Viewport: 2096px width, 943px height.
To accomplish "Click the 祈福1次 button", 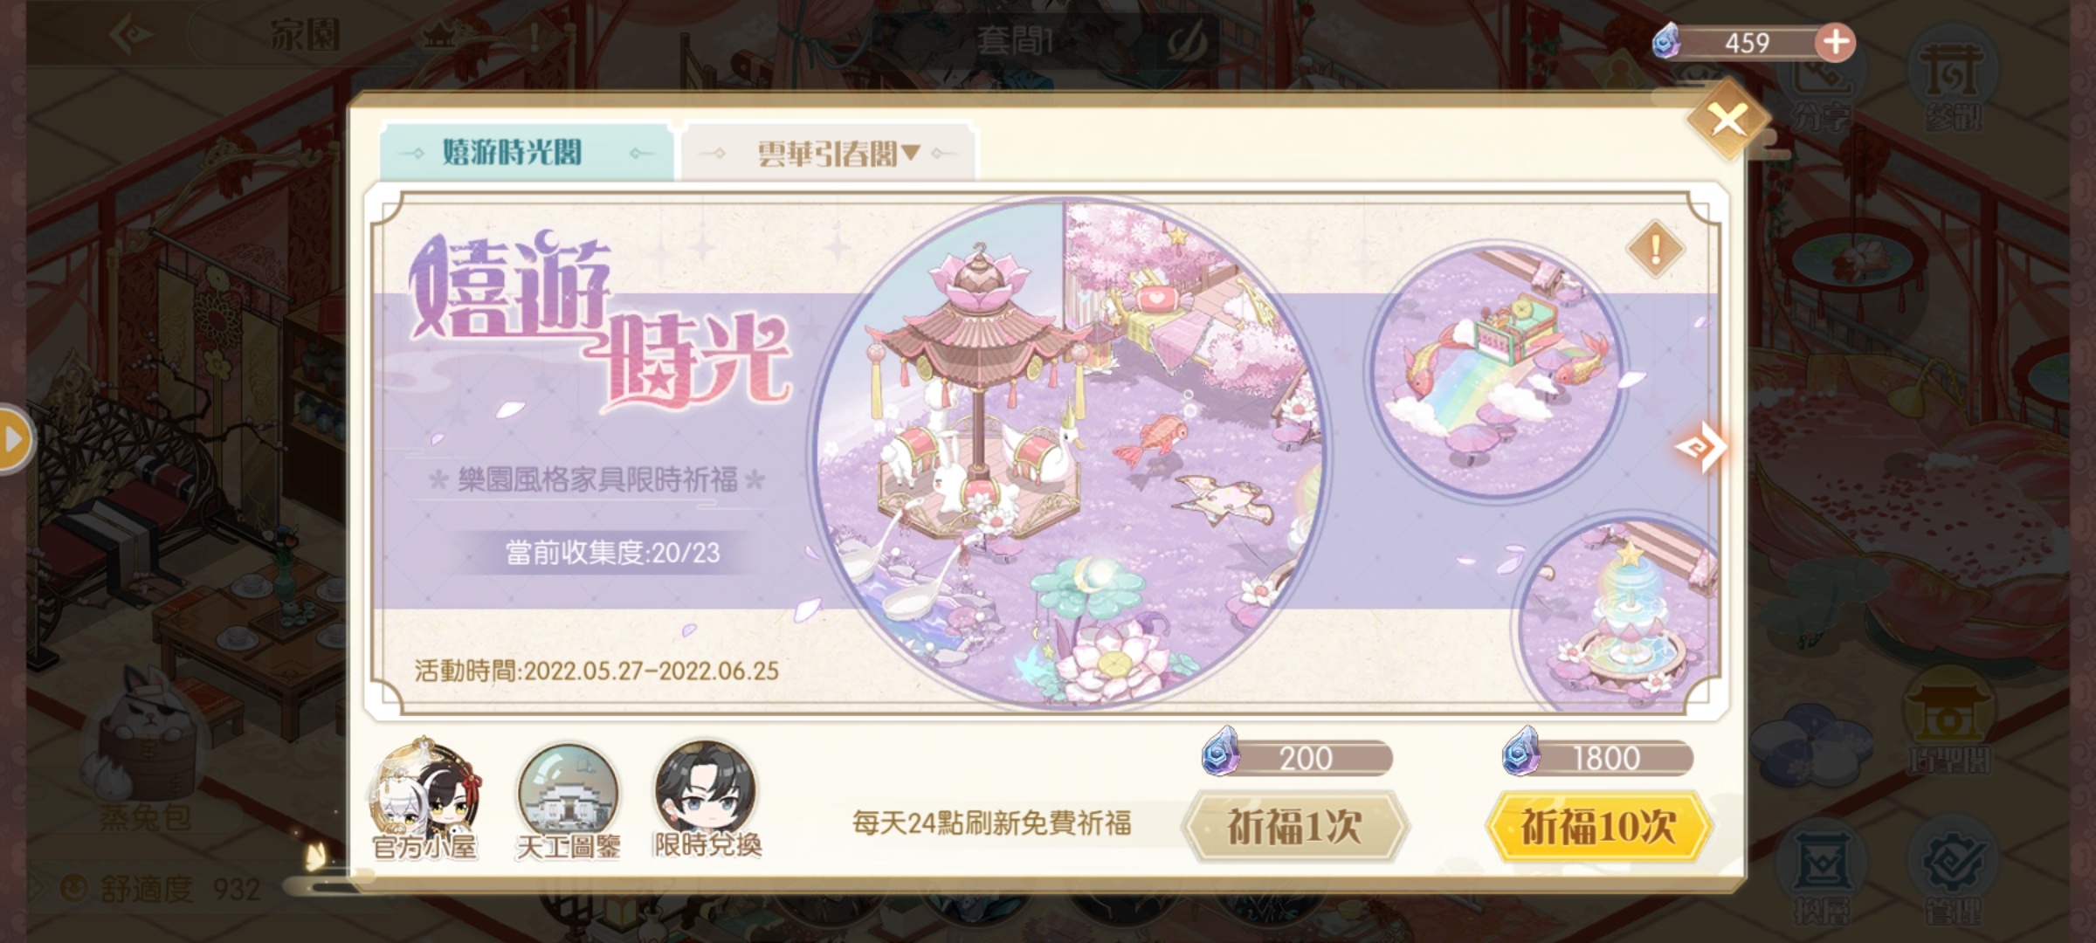I will (x=1295, y=826).
